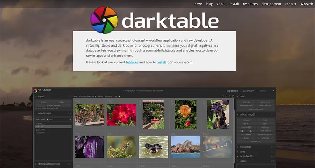Expand the recently used collections panel
Viewport: 315px width, 168px height.
coord(36,164)
